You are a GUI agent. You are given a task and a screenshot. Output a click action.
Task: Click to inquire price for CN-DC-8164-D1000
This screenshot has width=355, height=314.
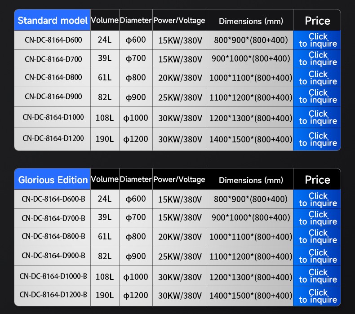tap(317, 117)
